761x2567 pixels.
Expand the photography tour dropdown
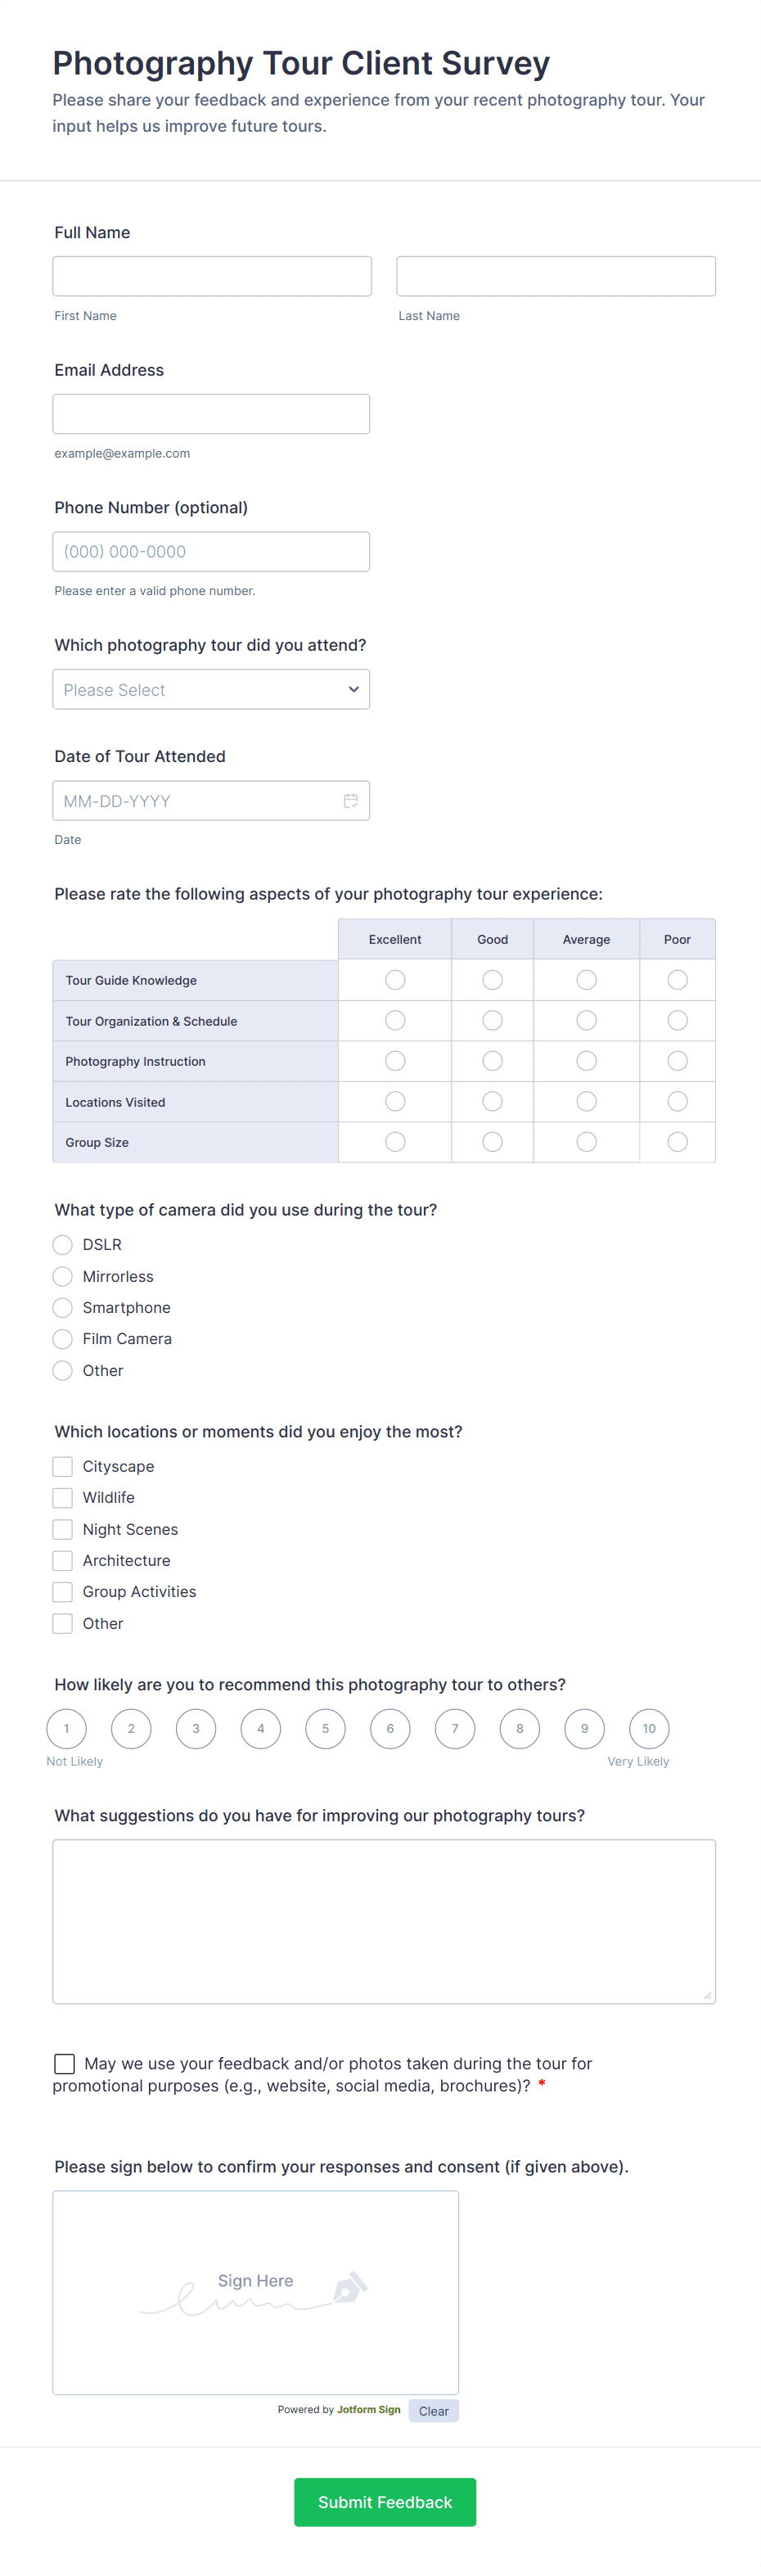click(211, 689)
